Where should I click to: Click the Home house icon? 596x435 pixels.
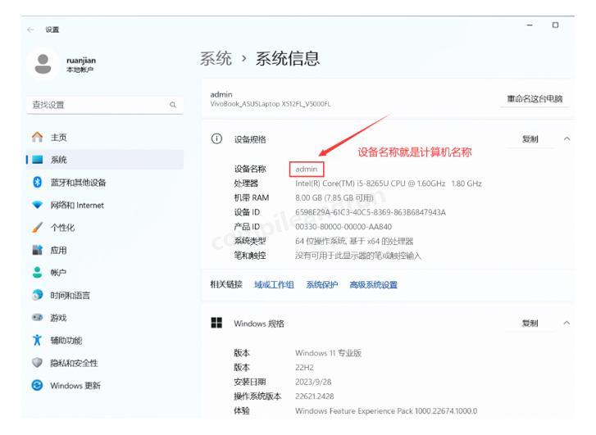coord(37,137)
